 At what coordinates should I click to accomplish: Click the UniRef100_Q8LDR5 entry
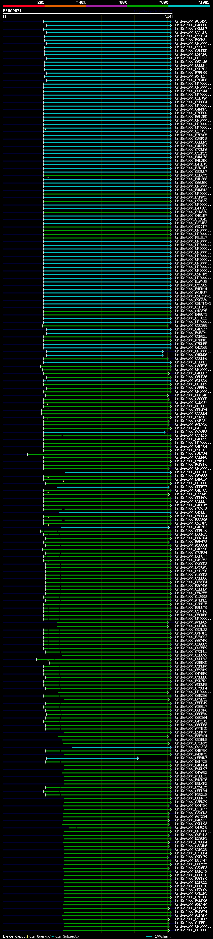click(191, 51)
